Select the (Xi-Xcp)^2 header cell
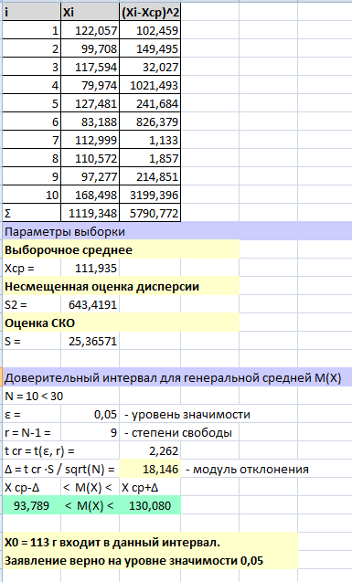 (x=150, y=12)
